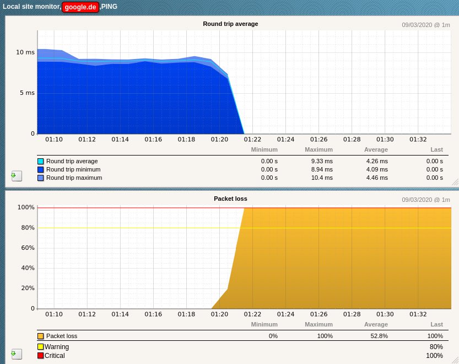Screen dimensions: 459x364
Task: Click the '01:22' x-axis label on Round trip graph
Action: click(252, 140)
